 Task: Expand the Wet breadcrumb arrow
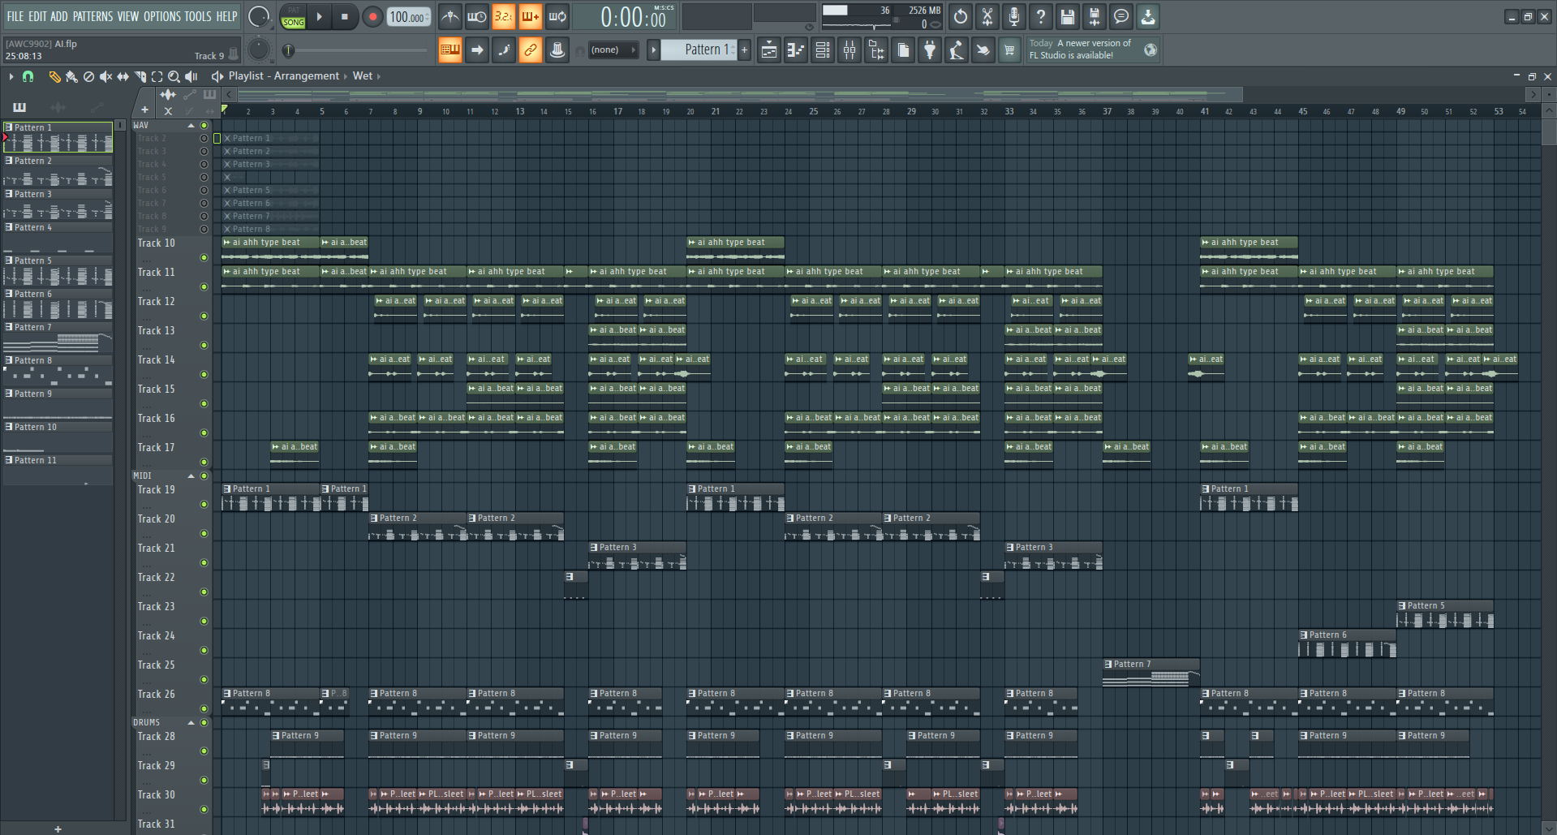click(x=379, y=76)
